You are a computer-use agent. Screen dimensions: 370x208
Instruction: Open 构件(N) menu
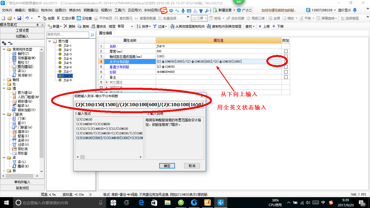coord(47,10)
